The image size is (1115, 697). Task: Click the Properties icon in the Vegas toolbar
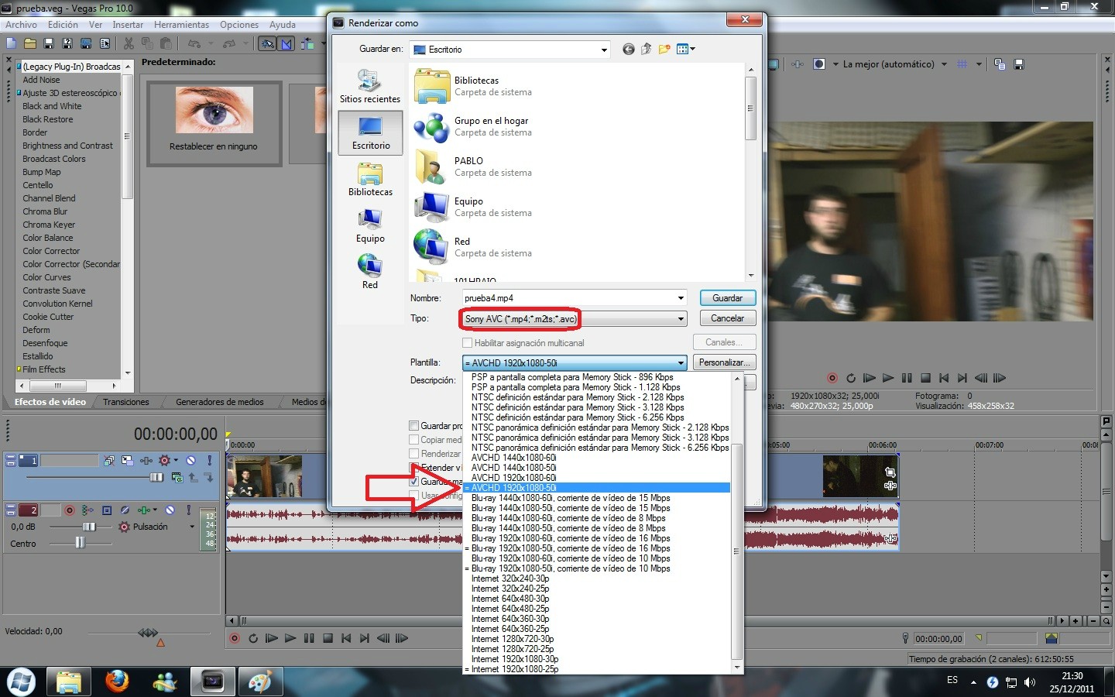[105, 44]
